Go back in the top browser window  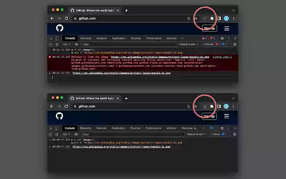coord(52,18)
